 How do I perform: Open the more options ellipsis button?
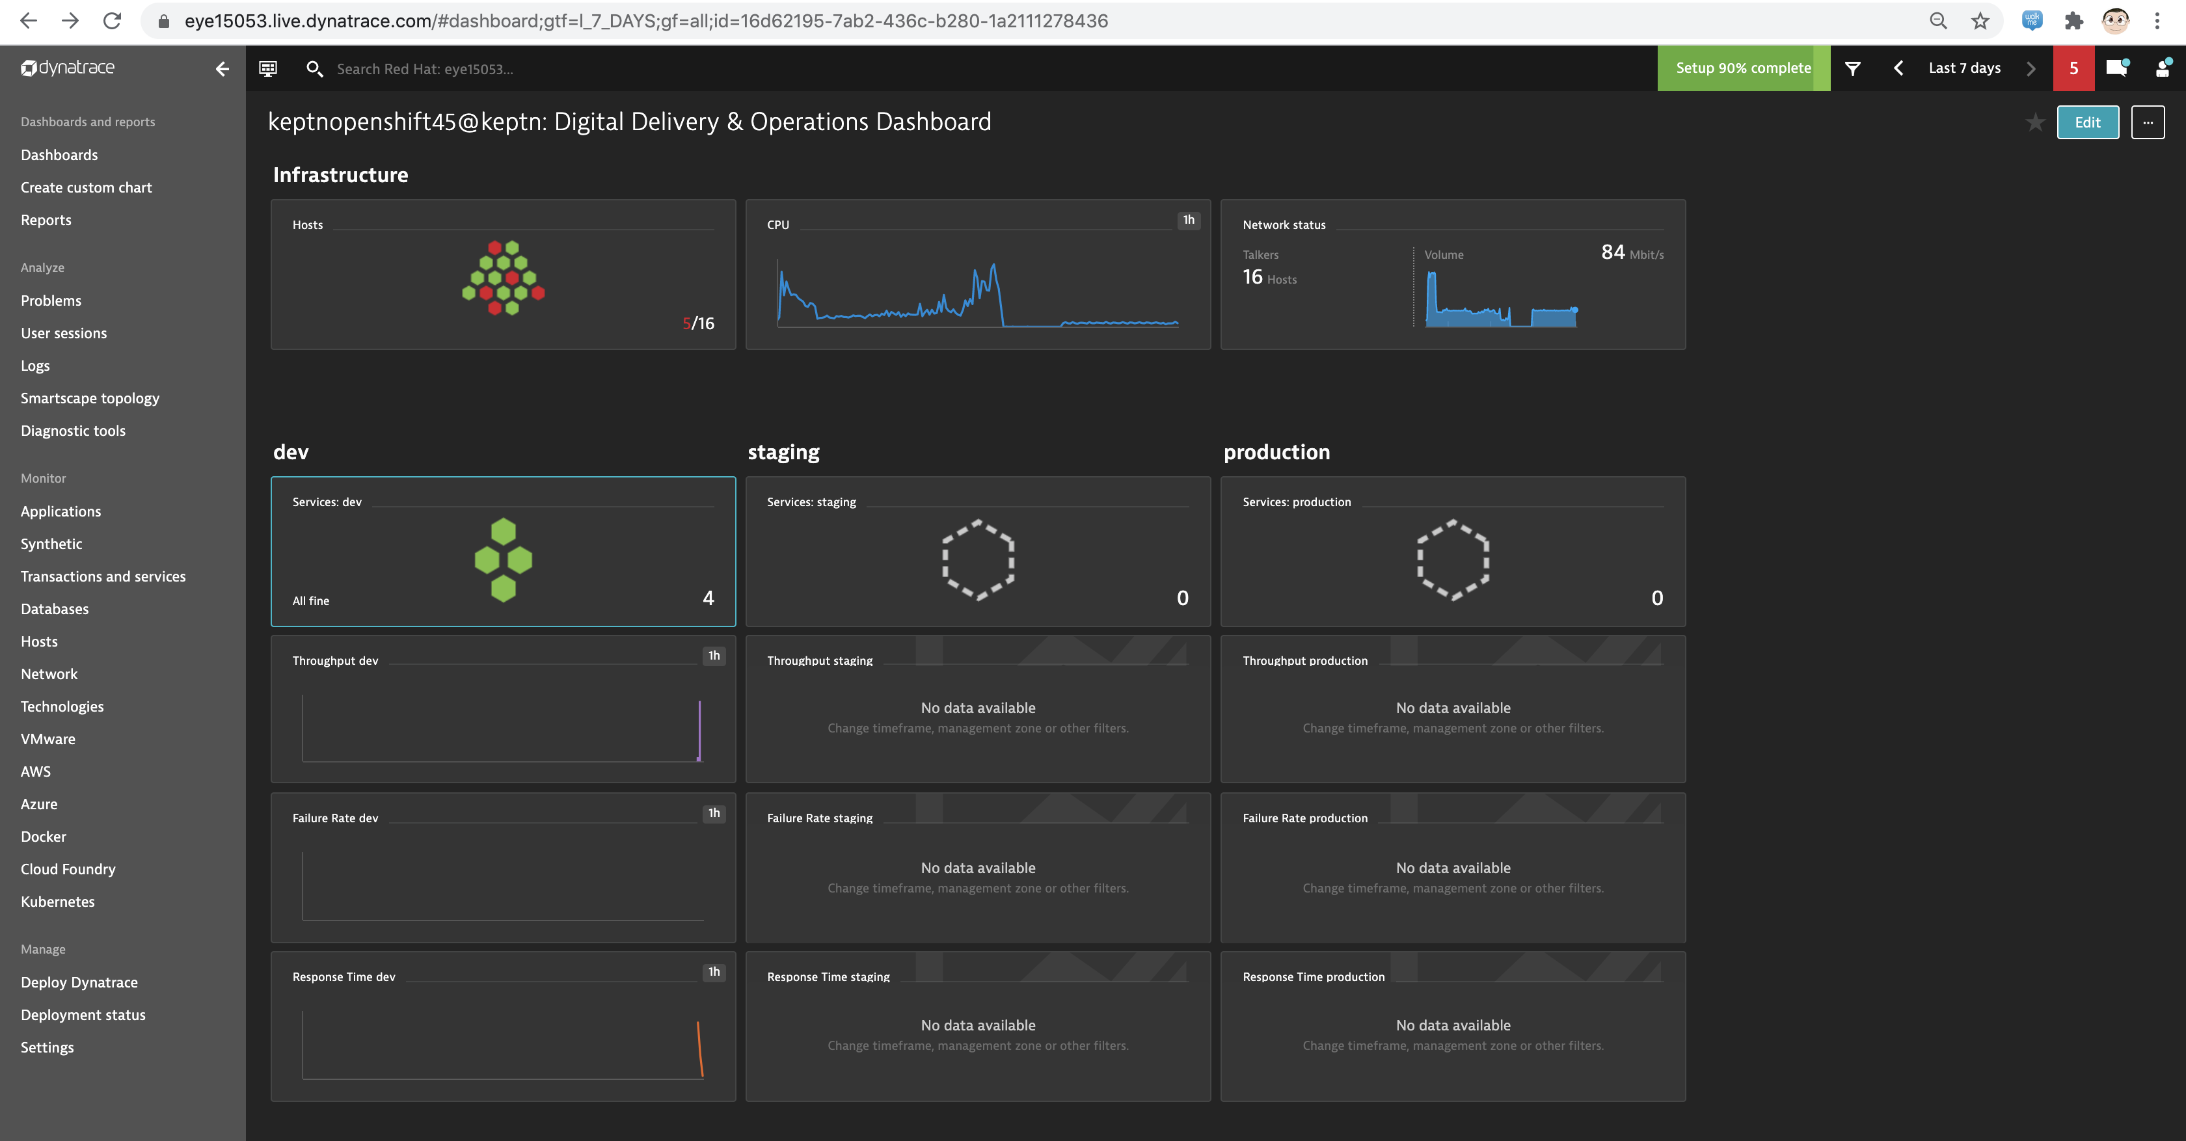coord(2148,123)
